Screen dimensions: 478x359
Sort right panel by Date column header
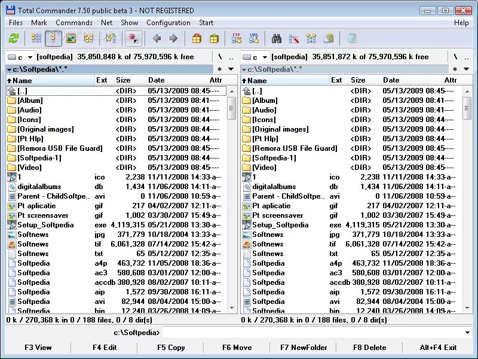coord(412,80)
